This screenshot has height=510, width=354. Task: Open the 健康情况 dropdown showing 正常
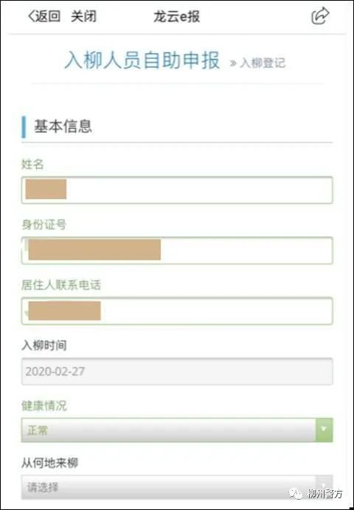point(177,430)
